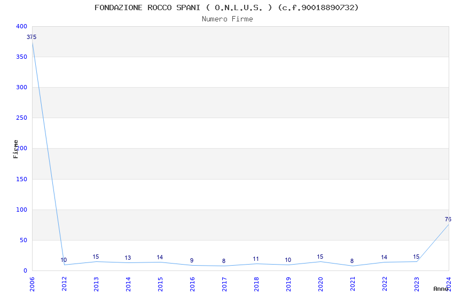This screenshot has height=294, width=454.
Task: Click x-axis year 2014
Action: (x=128, y=284)
